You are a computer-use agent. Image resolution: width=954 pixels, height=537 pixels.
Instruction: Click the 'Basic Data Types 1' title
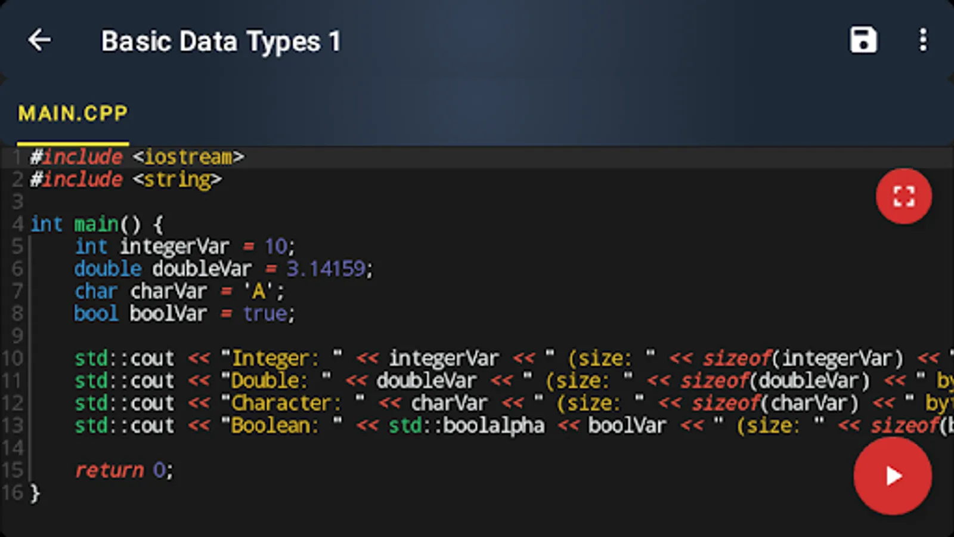pyautogui.click(x=221, y=42)
